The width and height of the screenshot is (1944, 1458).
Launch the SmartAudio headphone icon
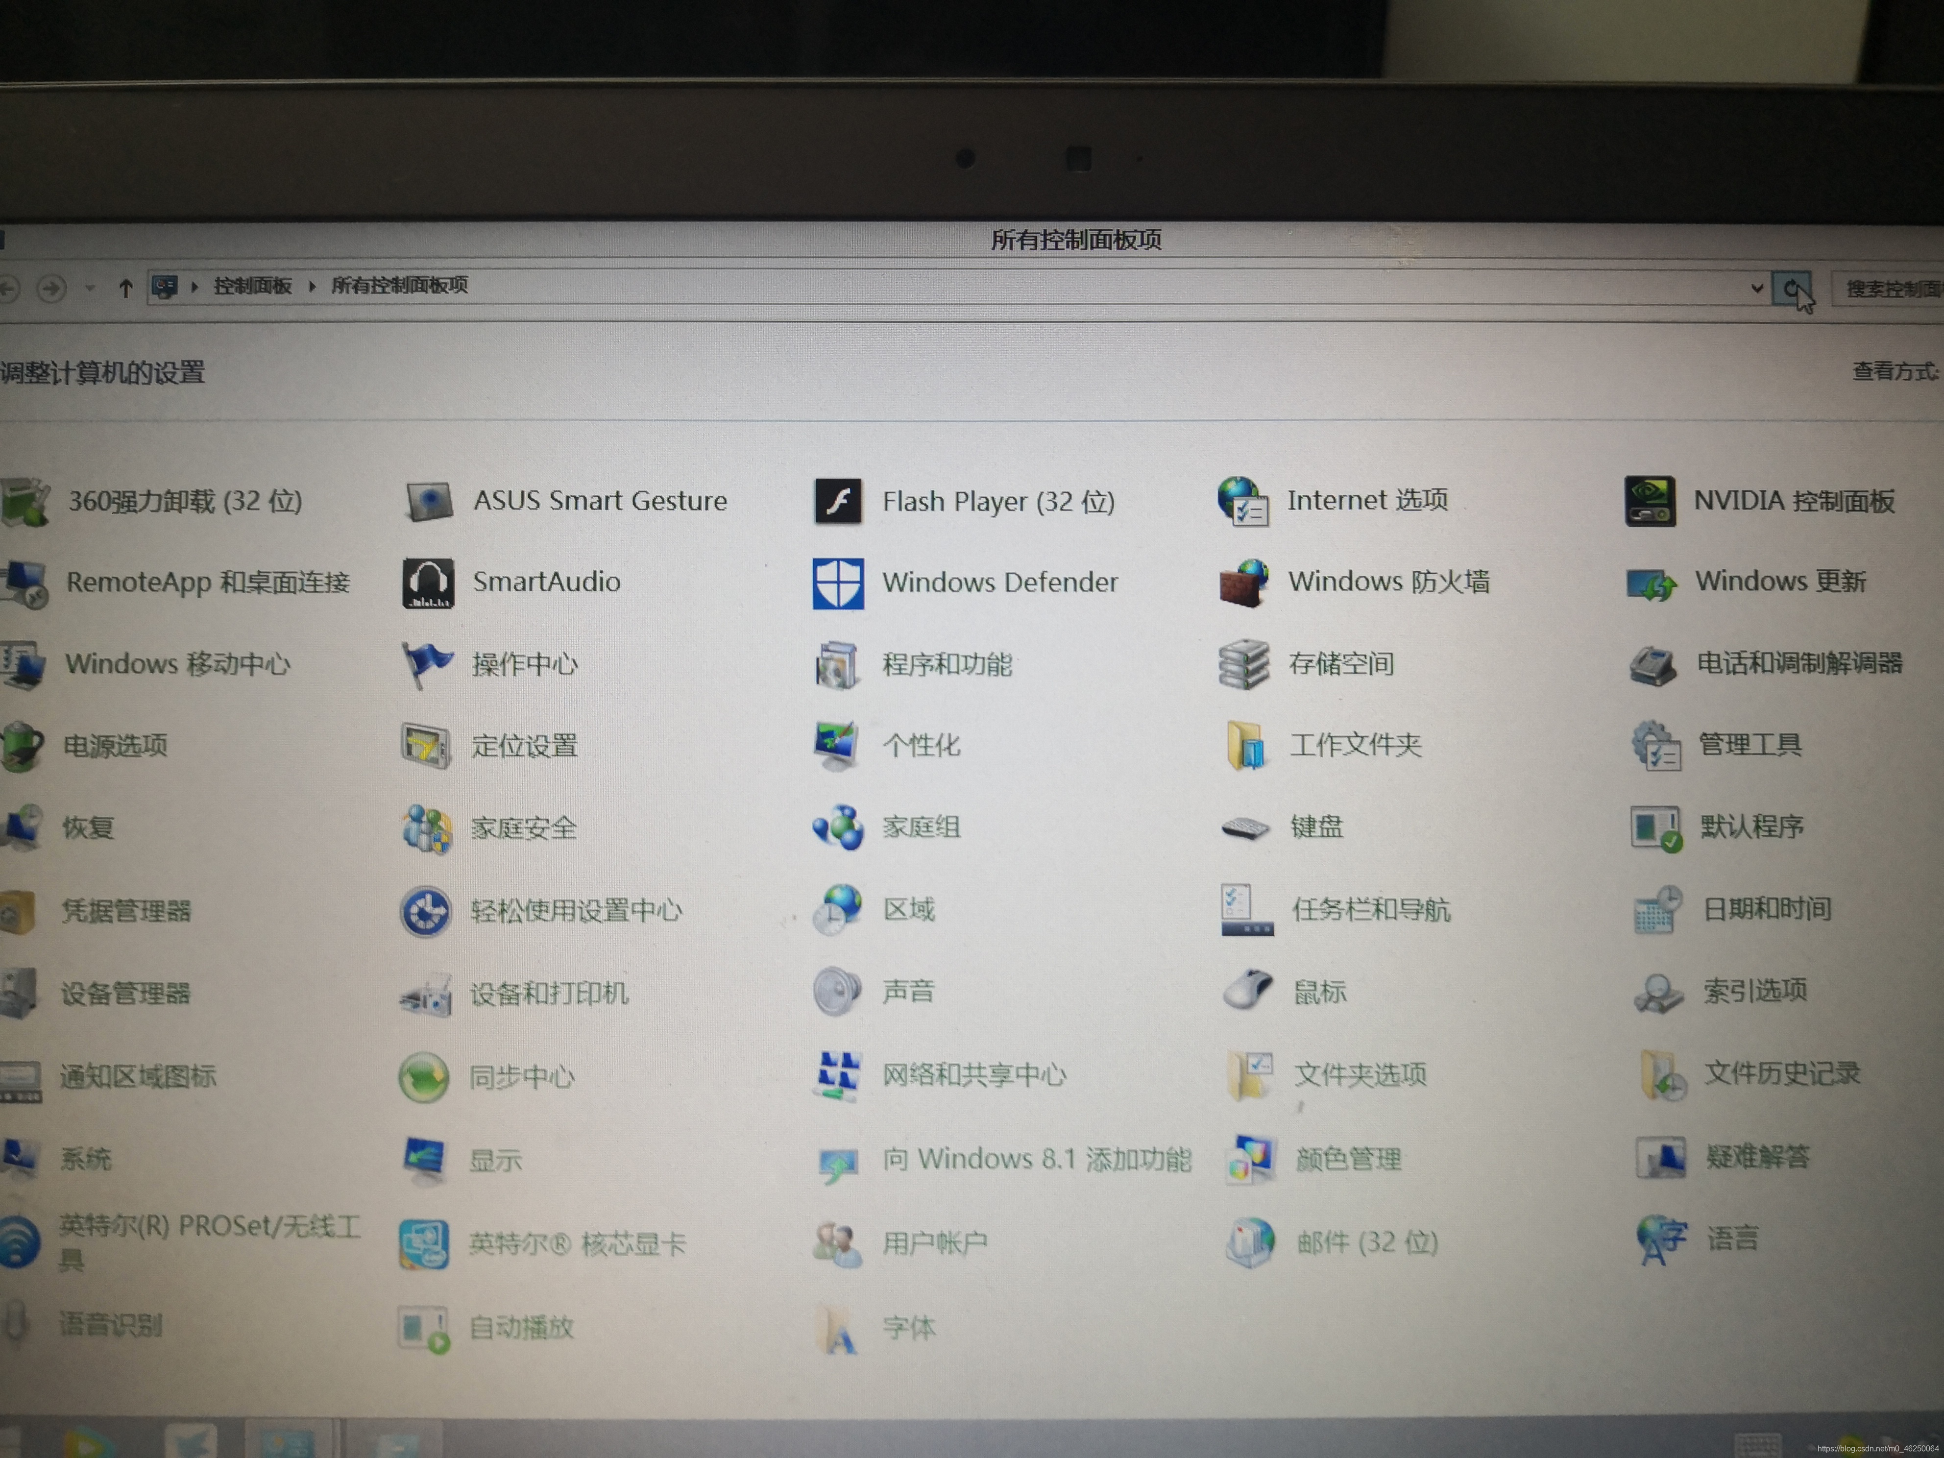(x=428, y=583)
